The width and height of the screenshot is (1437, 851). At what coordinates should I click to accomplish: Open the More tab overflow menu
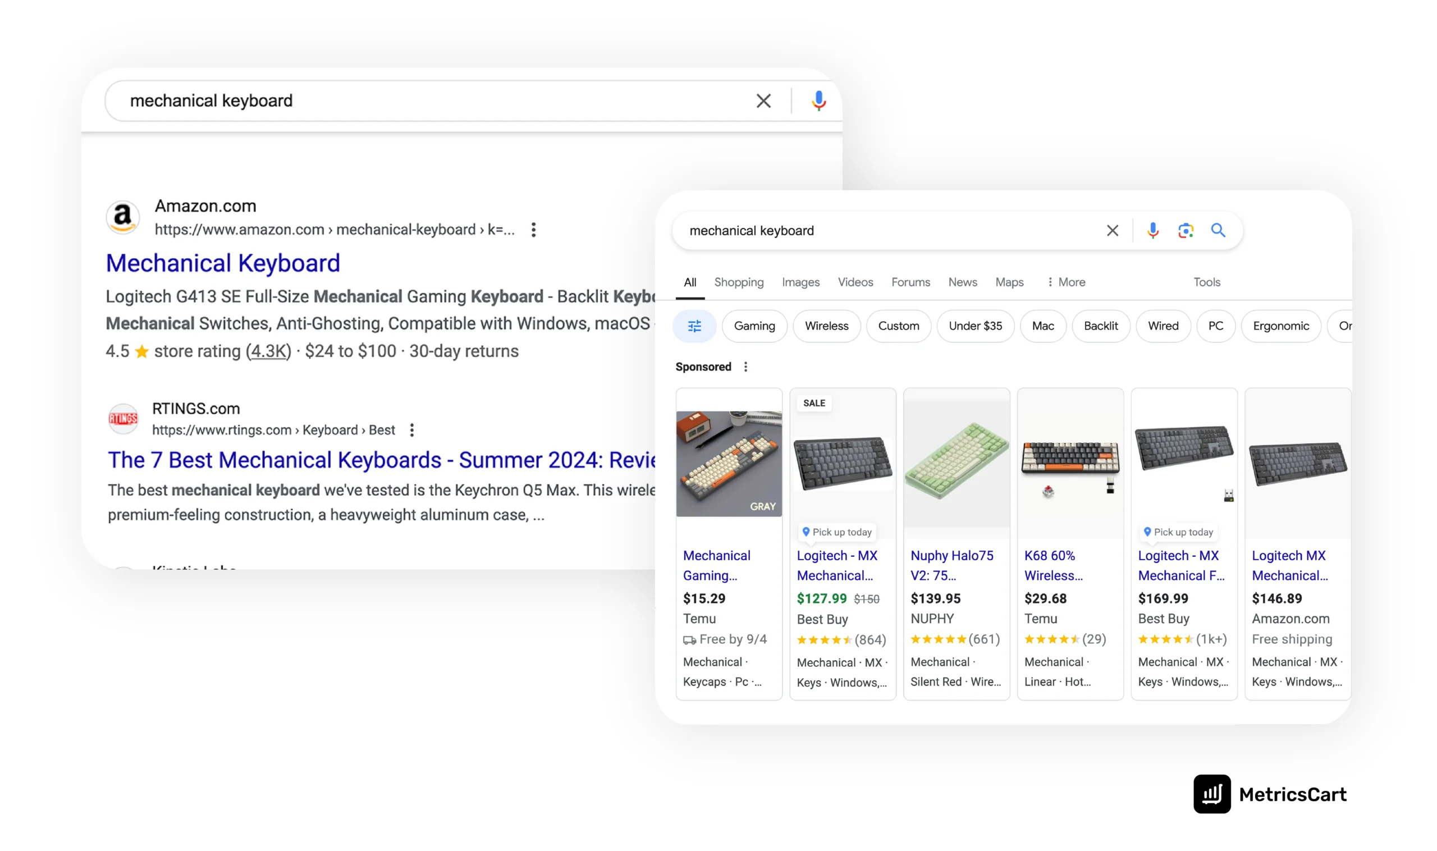click(1066, 282)
